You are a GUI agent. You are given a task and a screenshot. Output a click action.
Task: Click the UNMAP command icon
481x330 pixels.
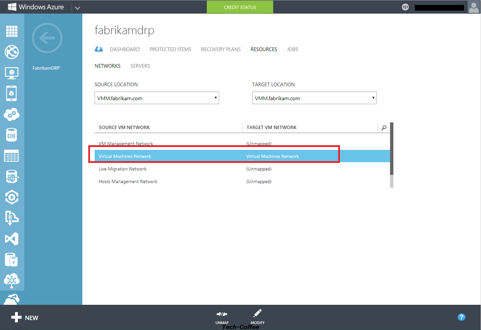coord(222,317)
